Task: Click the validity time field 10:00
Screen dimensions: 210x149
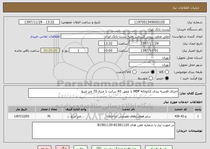Action: coord(108,51)
